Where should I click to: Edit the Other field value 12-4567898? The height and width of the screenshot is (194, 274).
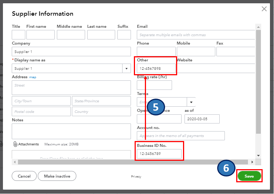pos(156,68)
